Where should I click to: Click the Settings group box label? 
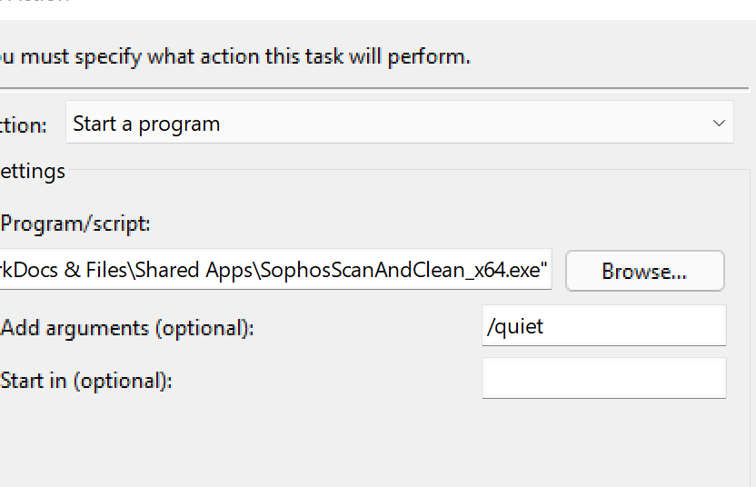point(33,171)
